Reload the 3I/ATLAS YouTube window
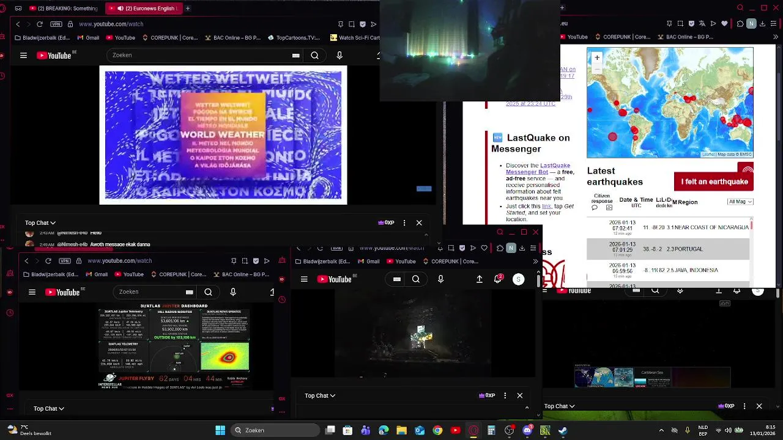The image size is (783, 440). click(x=48, y=261)
